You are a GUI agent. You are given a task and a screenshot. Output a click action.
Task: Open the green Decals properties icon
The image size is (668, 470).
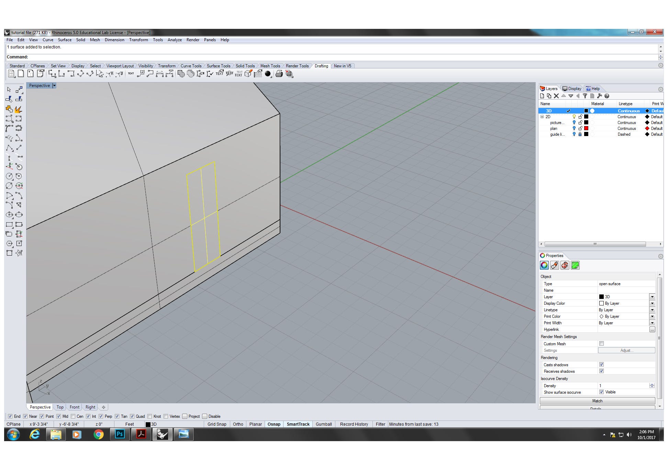575,265
